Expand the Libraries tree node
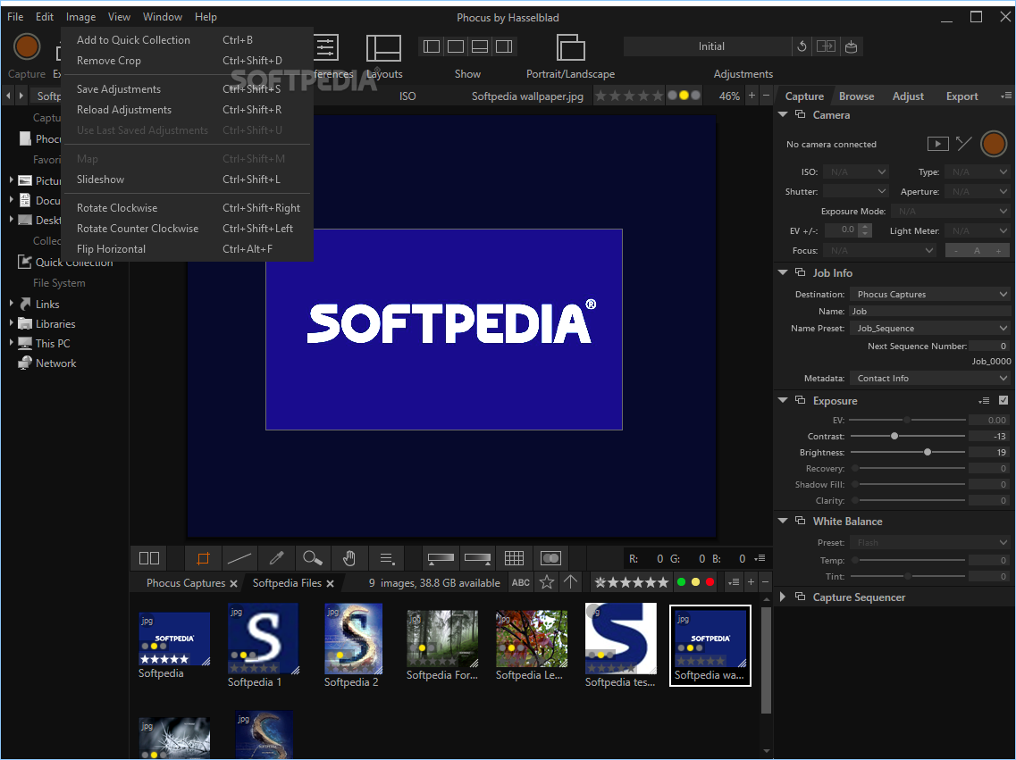Screen dimensions: 1016x760 pos(11,323)
